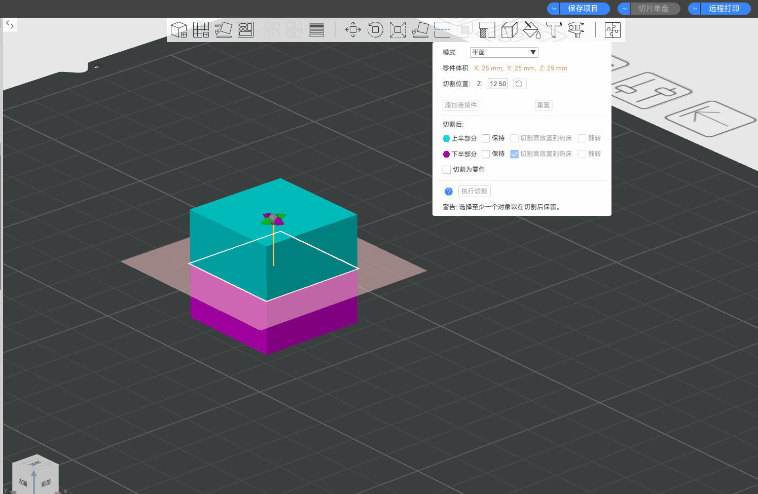Click the cut plane gizmo ball
758x494 pixels.
pyautogui.click(x=274, y=218)
